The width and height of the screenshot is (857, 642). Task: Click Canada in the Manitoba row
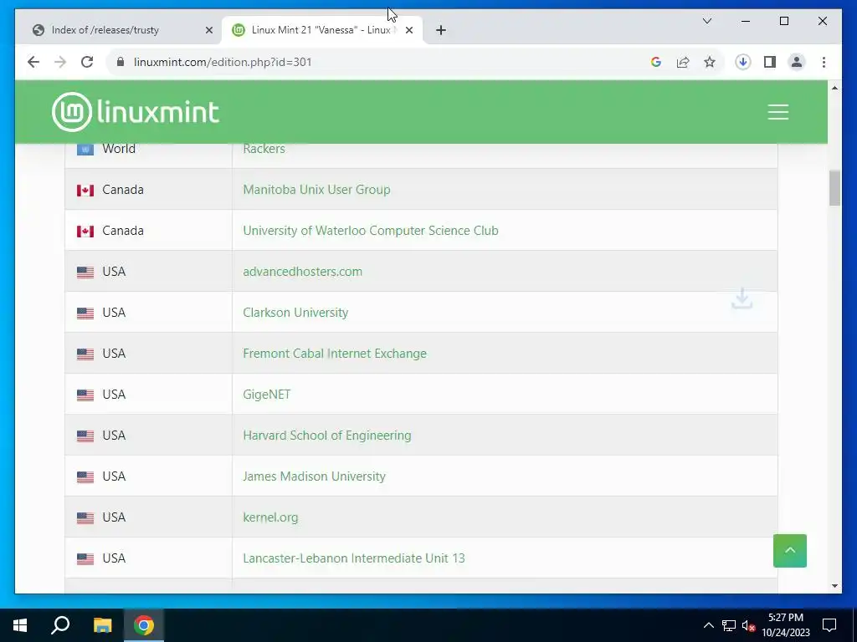click(122, 190)
